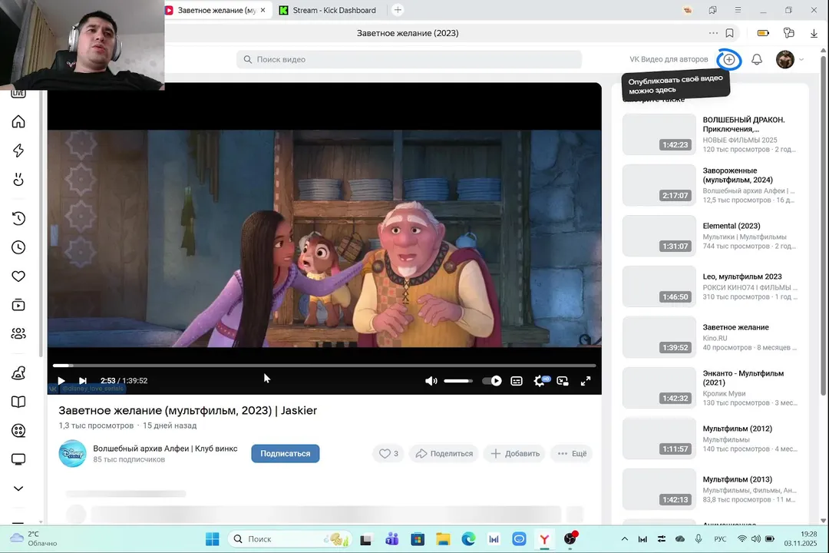
Task: Open the subscriptions people icon in sidebar
Action: [18, 333]
